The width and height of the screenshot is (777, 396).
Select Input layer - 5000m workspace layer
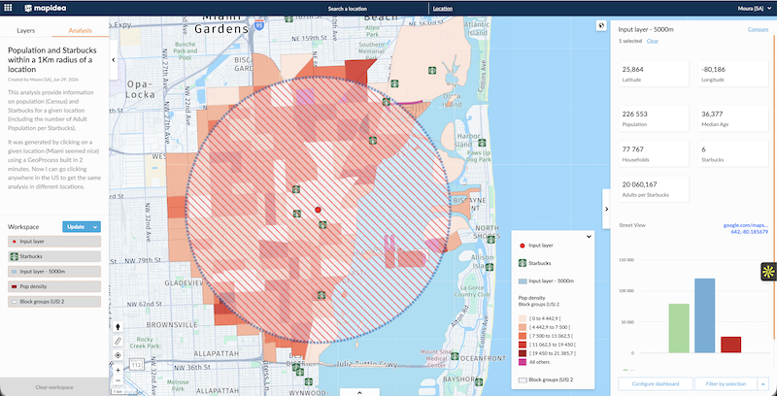click(x=54, y=272)
